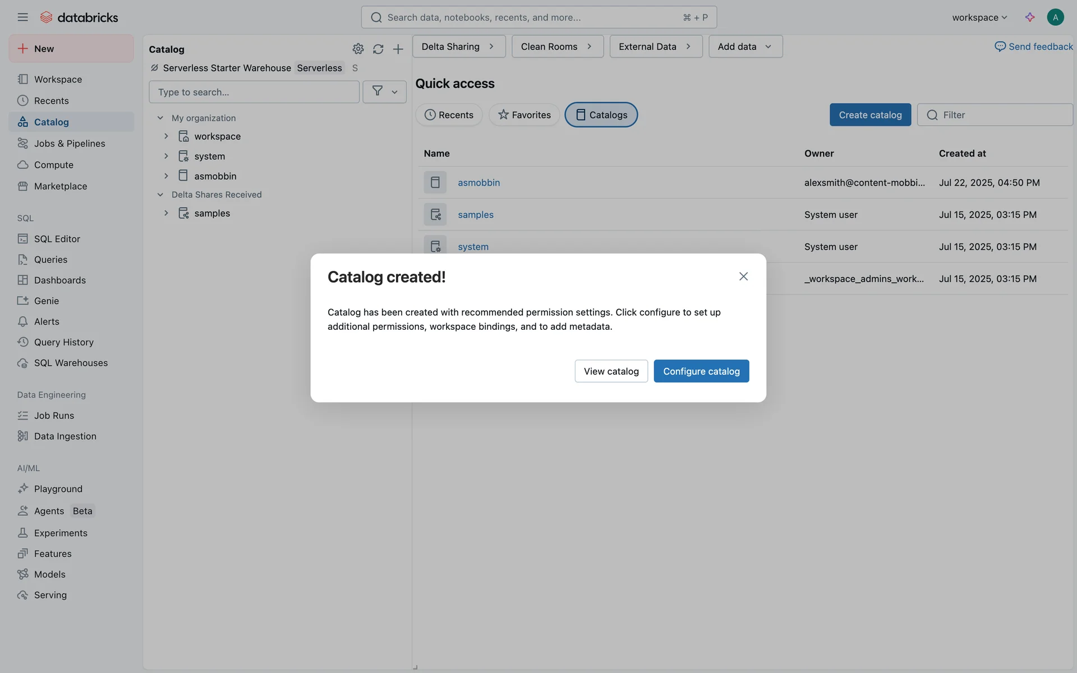This screenshot has height=673, width=1077.
Task: Open Genie from the sidebar
Action: [46, 301]
